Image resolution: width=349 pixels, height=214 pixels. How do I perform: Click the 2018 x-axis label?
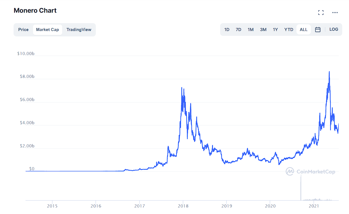(x=183, y=206)
